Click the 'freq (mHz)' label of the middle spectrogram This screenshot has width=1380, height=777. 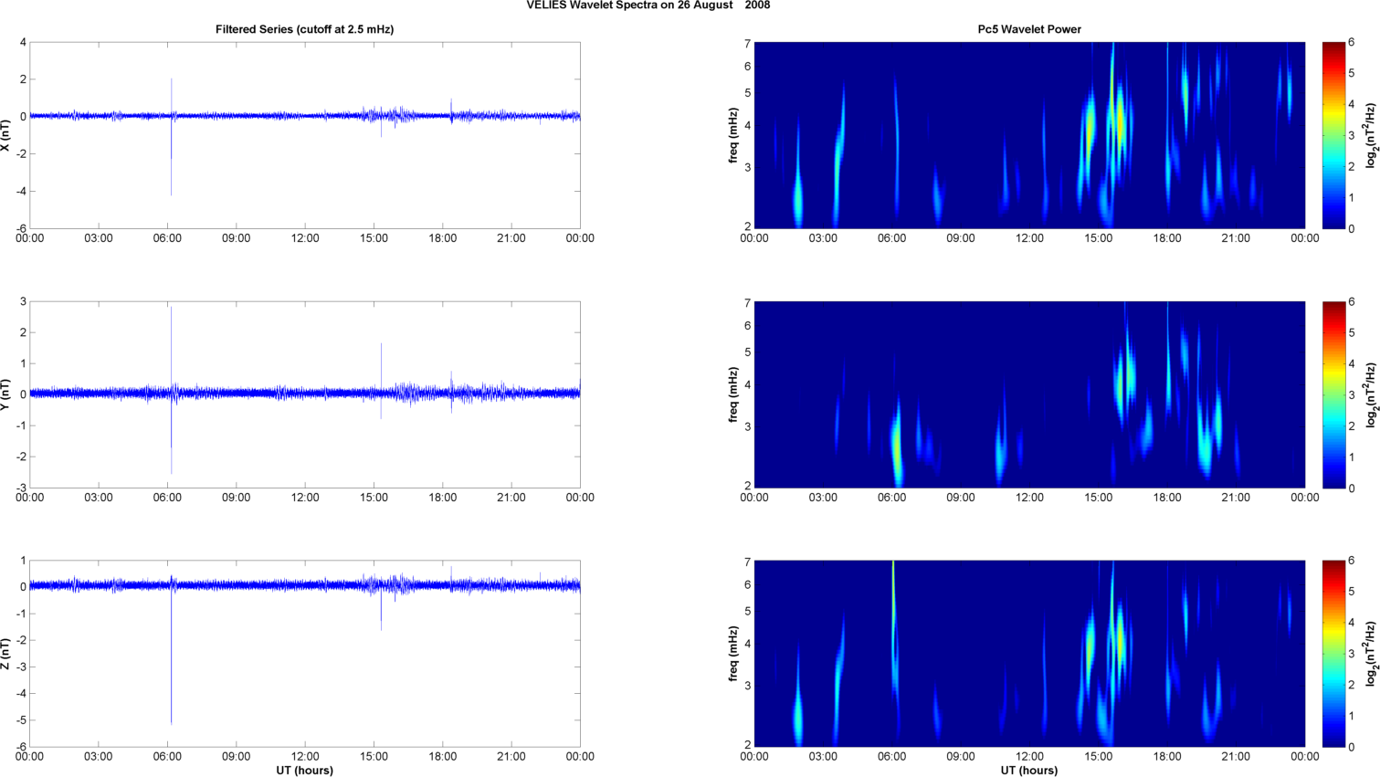[x=733, y=394]
